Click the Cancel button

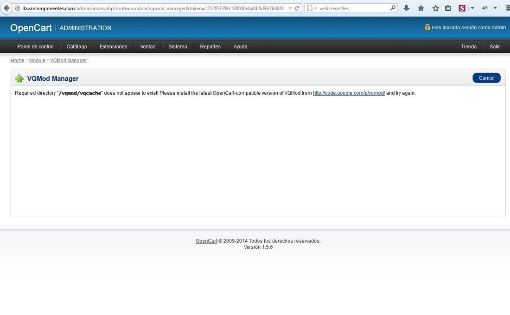(x=486, y=78)
